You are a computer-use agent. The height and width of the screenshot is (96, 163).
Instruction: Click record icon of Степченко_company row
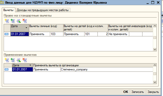6,69
